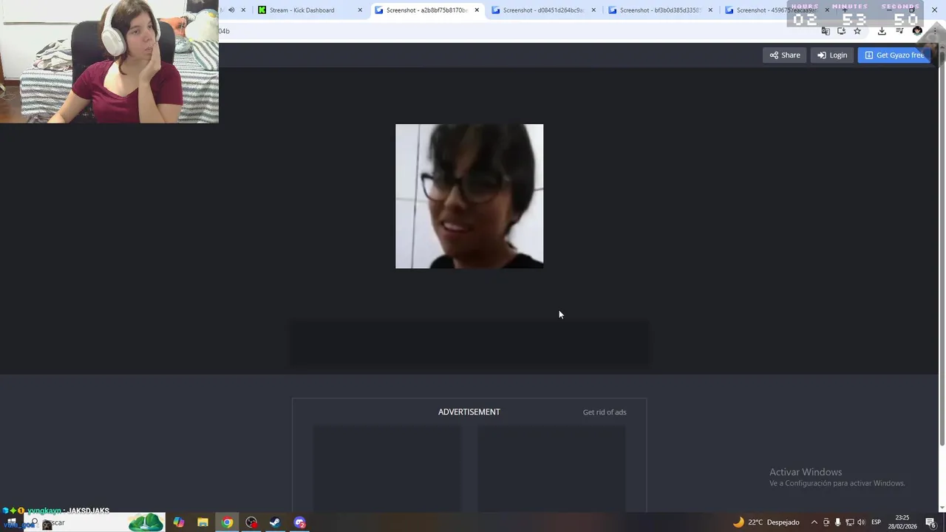Click the microphone tray icon
Image resolution: width=946 pixels, height=532 pixels.
click(x=837, y=522)
